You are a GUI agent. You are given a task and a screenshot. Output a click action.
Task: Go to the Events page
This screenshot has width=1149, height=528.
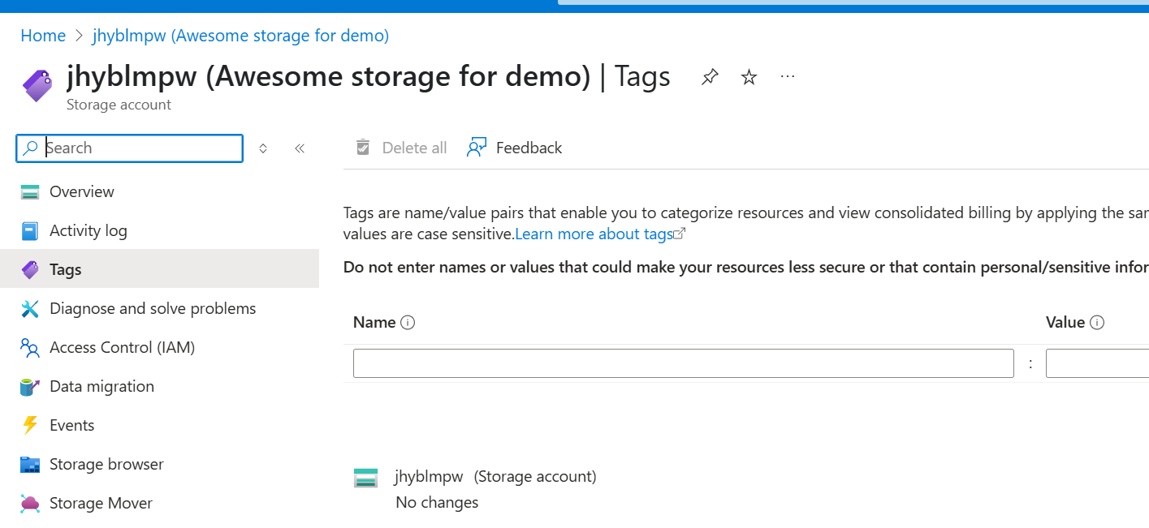pyautogui.click(x=159, y=426)
